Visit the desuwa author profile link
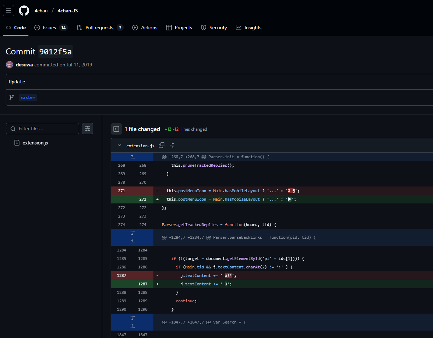 tap(24, 65)
